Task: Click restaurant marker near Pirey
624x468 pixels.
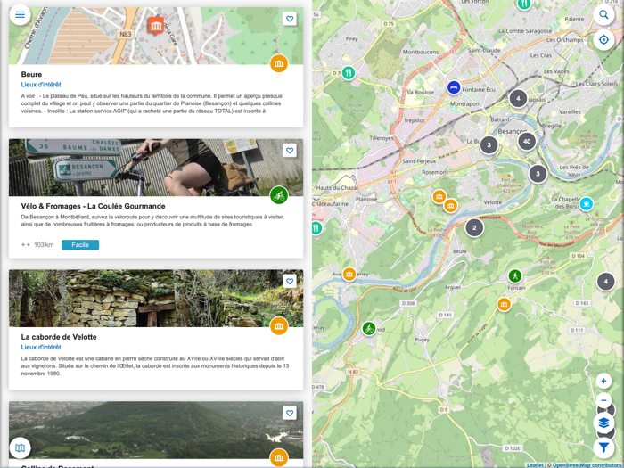Action: click(349, 73)
